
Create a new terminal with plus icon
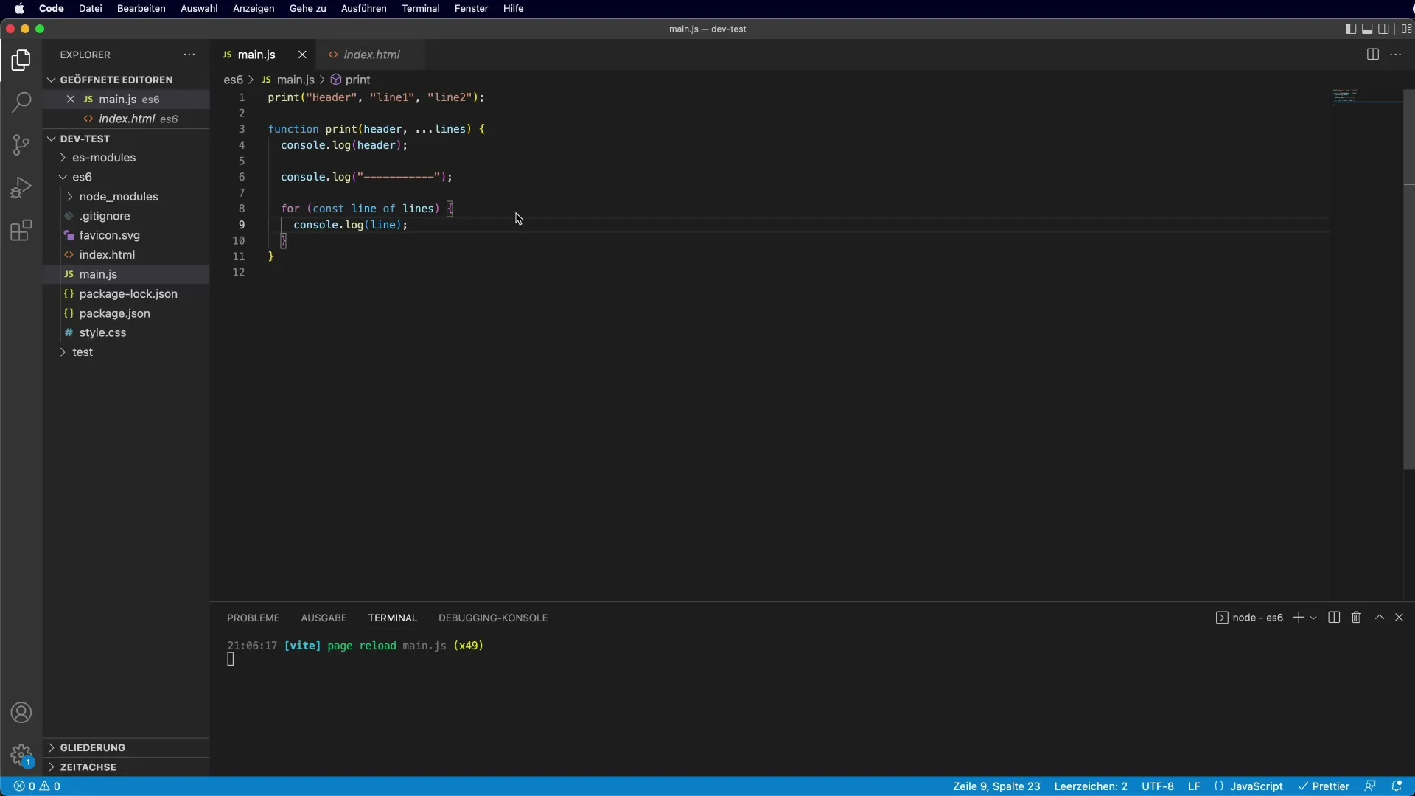pyautogui.click(x=1299, y=618)
